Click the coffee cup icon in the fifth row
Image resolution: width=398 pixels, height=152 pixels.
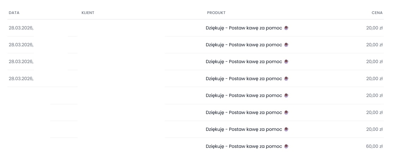tap(286, 95)
